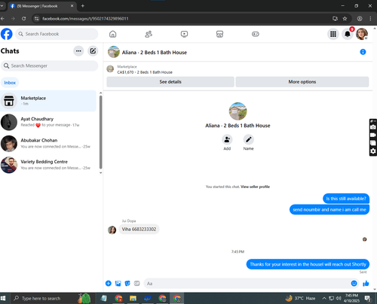Open the Facebook home logo
Image resolution: width=377 pixels, height=304 pixels.
coord(7,34)
